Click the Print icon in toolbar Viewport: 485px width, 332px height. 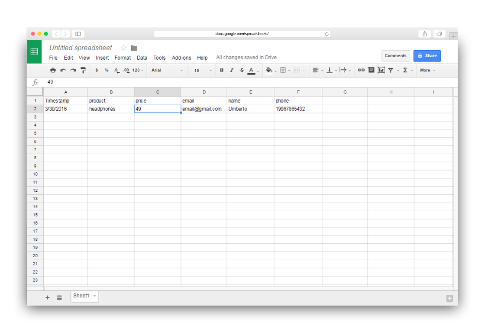[x=53, y=70]
